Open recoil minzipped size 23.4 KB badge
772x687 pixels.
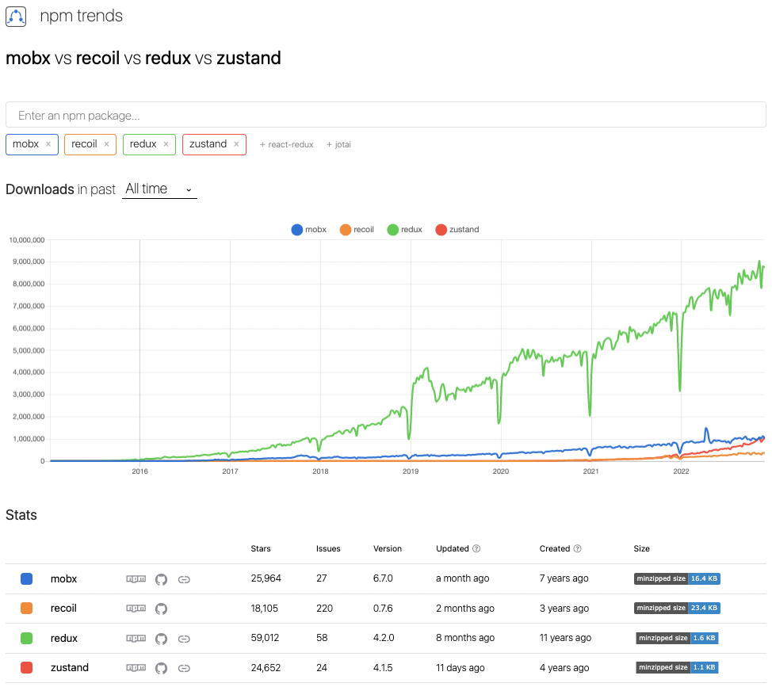[x=677, y=609]
